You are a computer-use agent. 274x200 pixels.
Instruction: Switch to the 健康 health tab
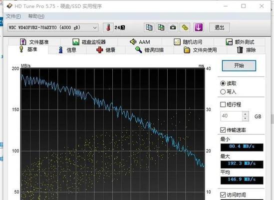(x=106, y=50)
